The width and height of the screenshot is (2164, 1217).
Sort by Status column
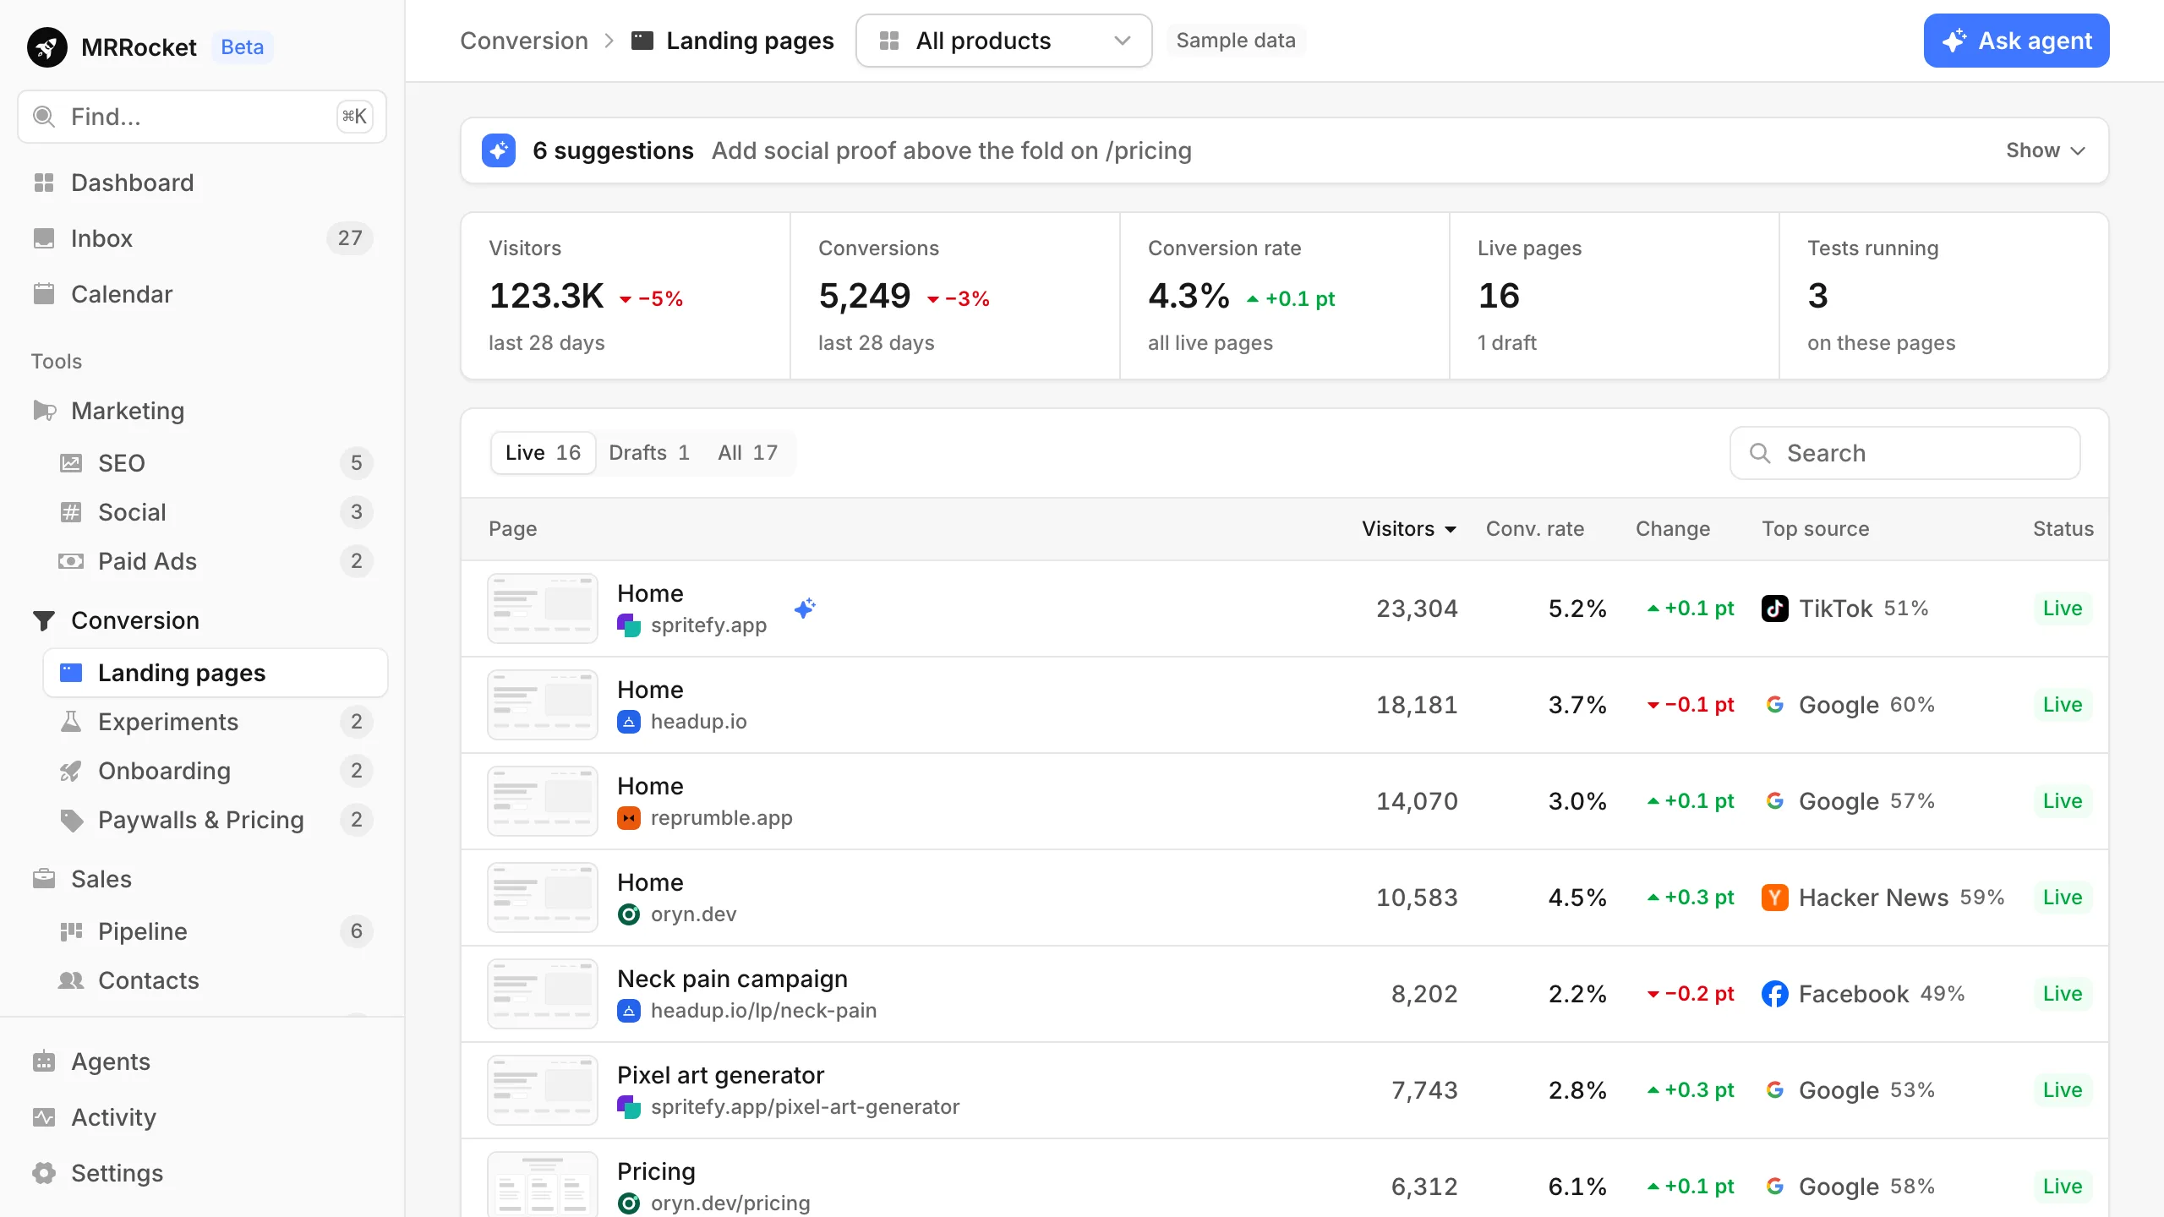(2063, 529)
